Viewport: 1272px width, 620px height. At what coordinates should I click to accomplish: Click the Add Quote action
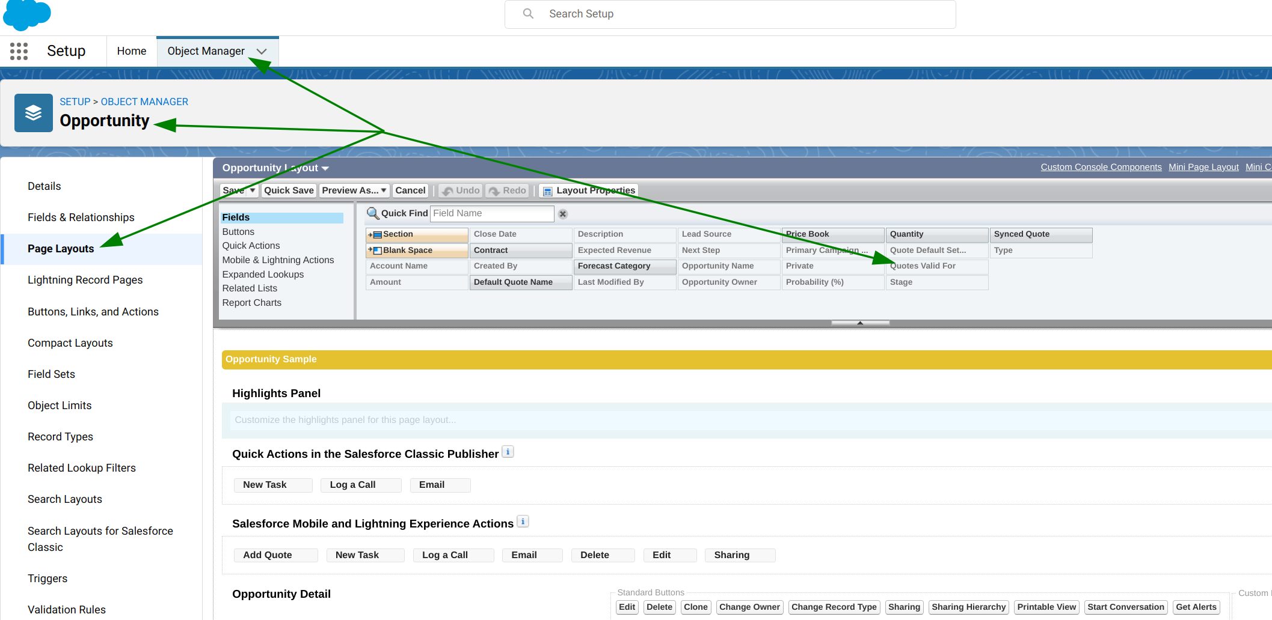275,555
